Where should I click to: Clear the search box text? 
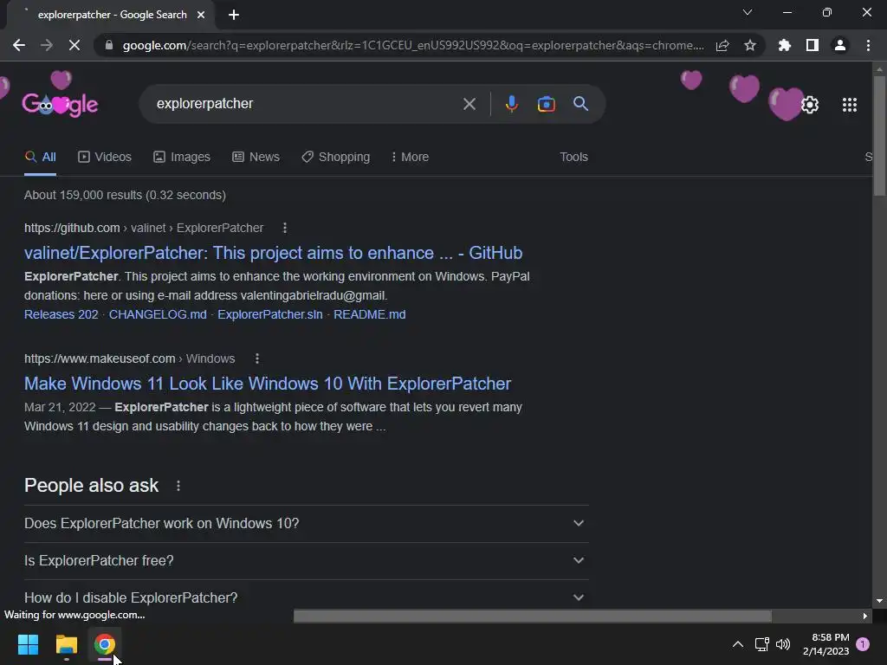[x=469, y=104]
